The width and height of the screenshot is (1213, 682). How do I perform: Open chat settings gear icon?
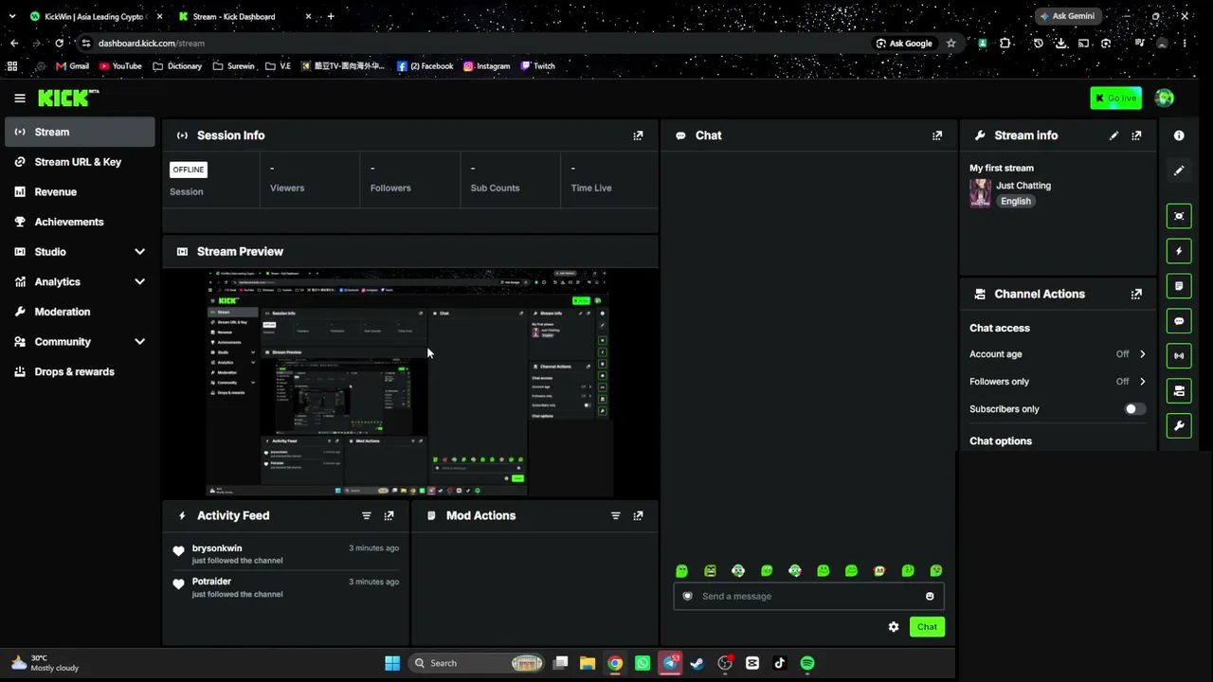pyautogui.click(x=894, y=627)
